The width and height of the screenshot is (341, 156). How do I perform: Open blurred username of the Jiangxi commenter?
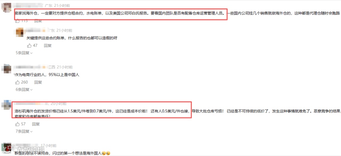pos(29,67)
